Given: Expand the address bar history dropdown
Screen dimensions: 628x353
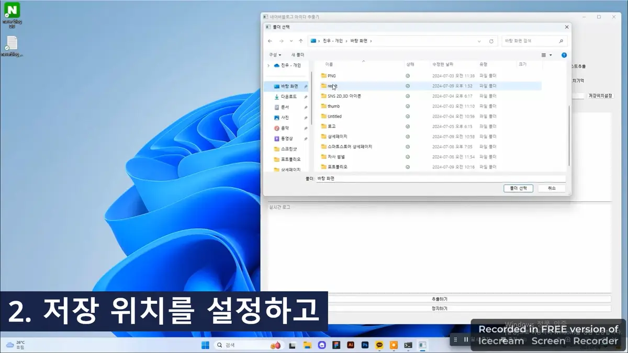Looking at the screenshot, I should click(x=479, y=41).
